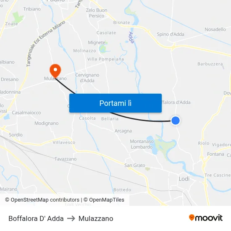Screen dimensions: 231x231
Task: Click the Casalmaiocco town label
Action: click(26, 113)
